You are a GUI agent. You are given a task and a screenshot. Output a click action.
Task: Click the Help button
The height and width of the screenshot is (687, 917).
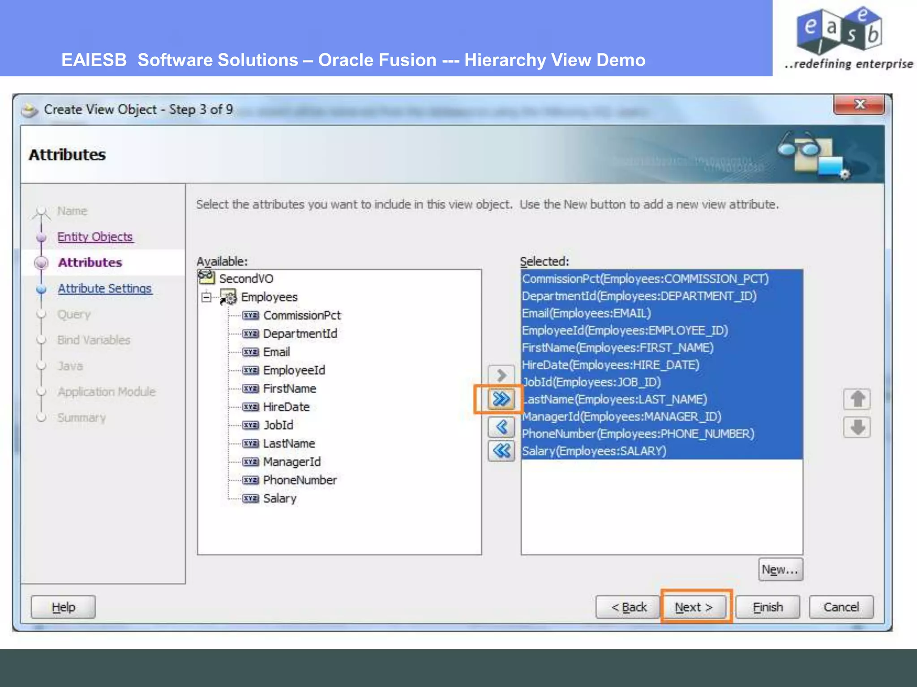point(63,607)
